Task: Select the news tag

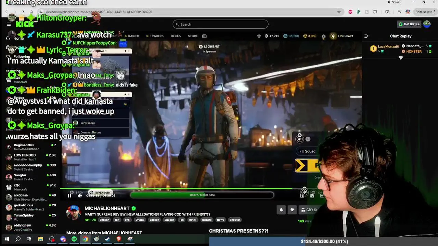Action: (220, 220)
